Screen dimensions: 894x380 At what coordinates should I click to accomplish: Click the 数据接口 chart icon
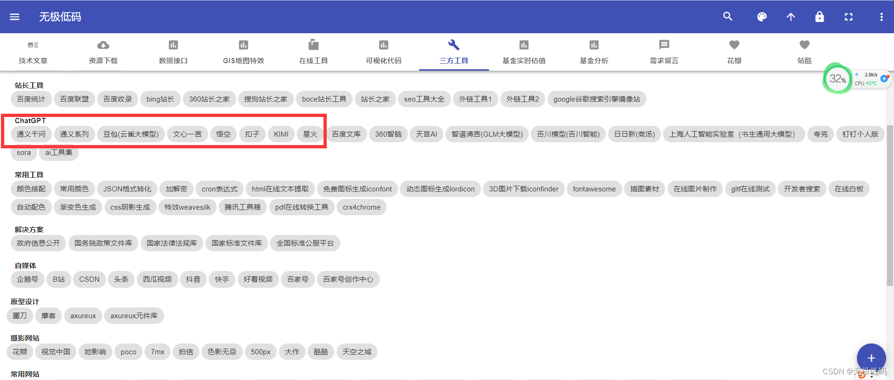tap(173, 45)
